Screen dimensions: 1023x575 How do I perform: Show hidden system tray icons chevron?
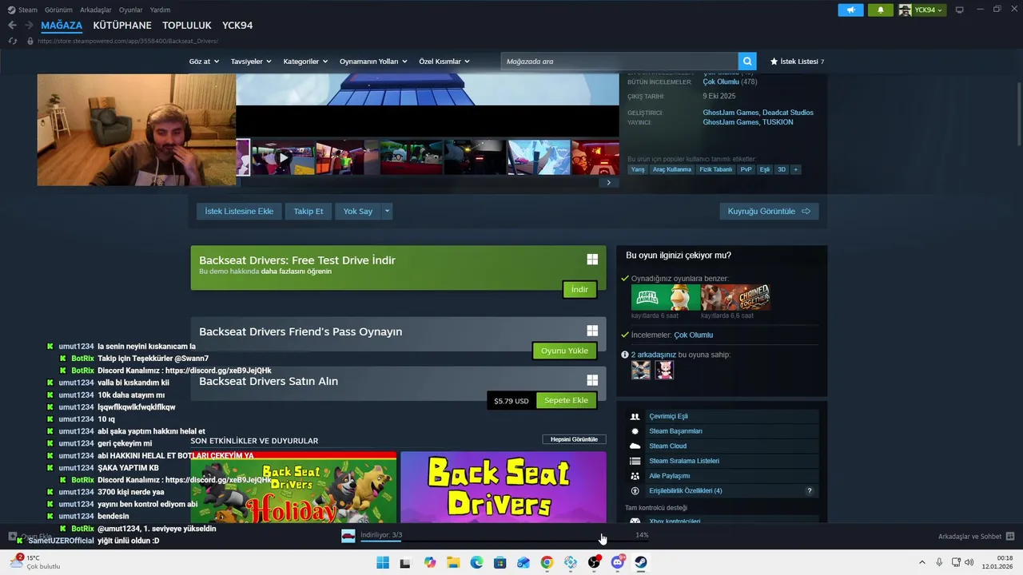tap(921, 562)
